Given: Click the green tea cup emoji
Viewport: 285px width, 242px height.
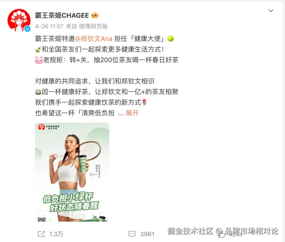Looking at the screenshot, I should pos(38,92).
